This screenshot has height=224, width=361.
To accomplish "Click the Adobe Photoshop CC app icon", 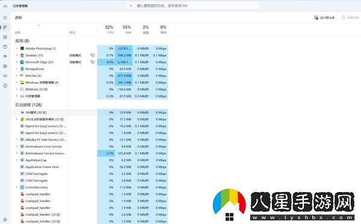I will (22, 48).
